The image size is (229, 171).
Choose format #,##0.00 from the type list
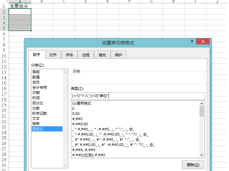coord(135,124)
